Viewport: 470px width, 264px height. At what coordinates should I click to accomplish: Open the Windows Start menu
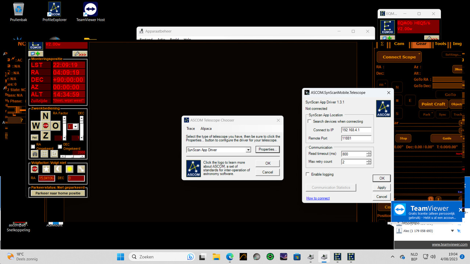[x=120, y=257]
